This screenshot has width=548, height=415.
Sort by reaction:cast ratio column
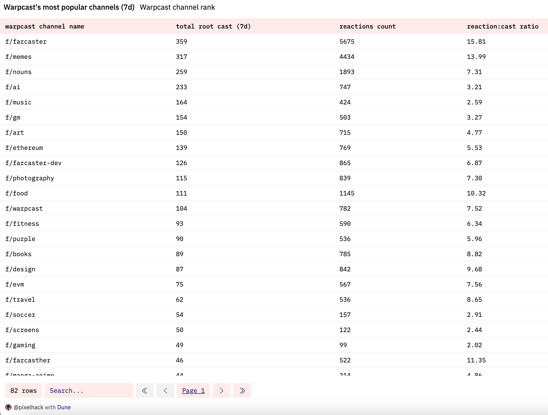(502, 26)
